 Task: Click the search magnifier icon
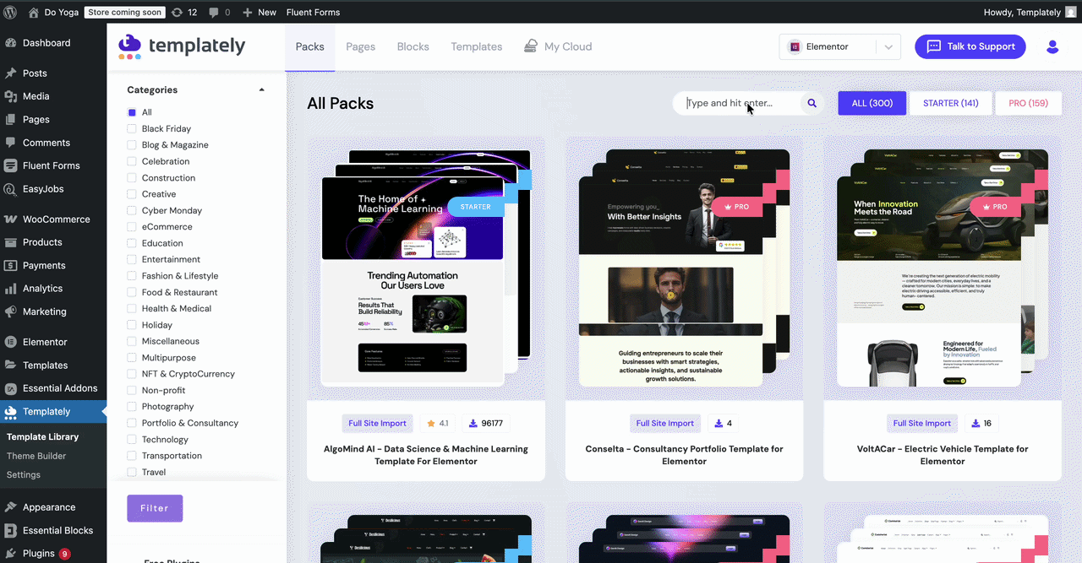pyautogui.click(x=811, y=102)
